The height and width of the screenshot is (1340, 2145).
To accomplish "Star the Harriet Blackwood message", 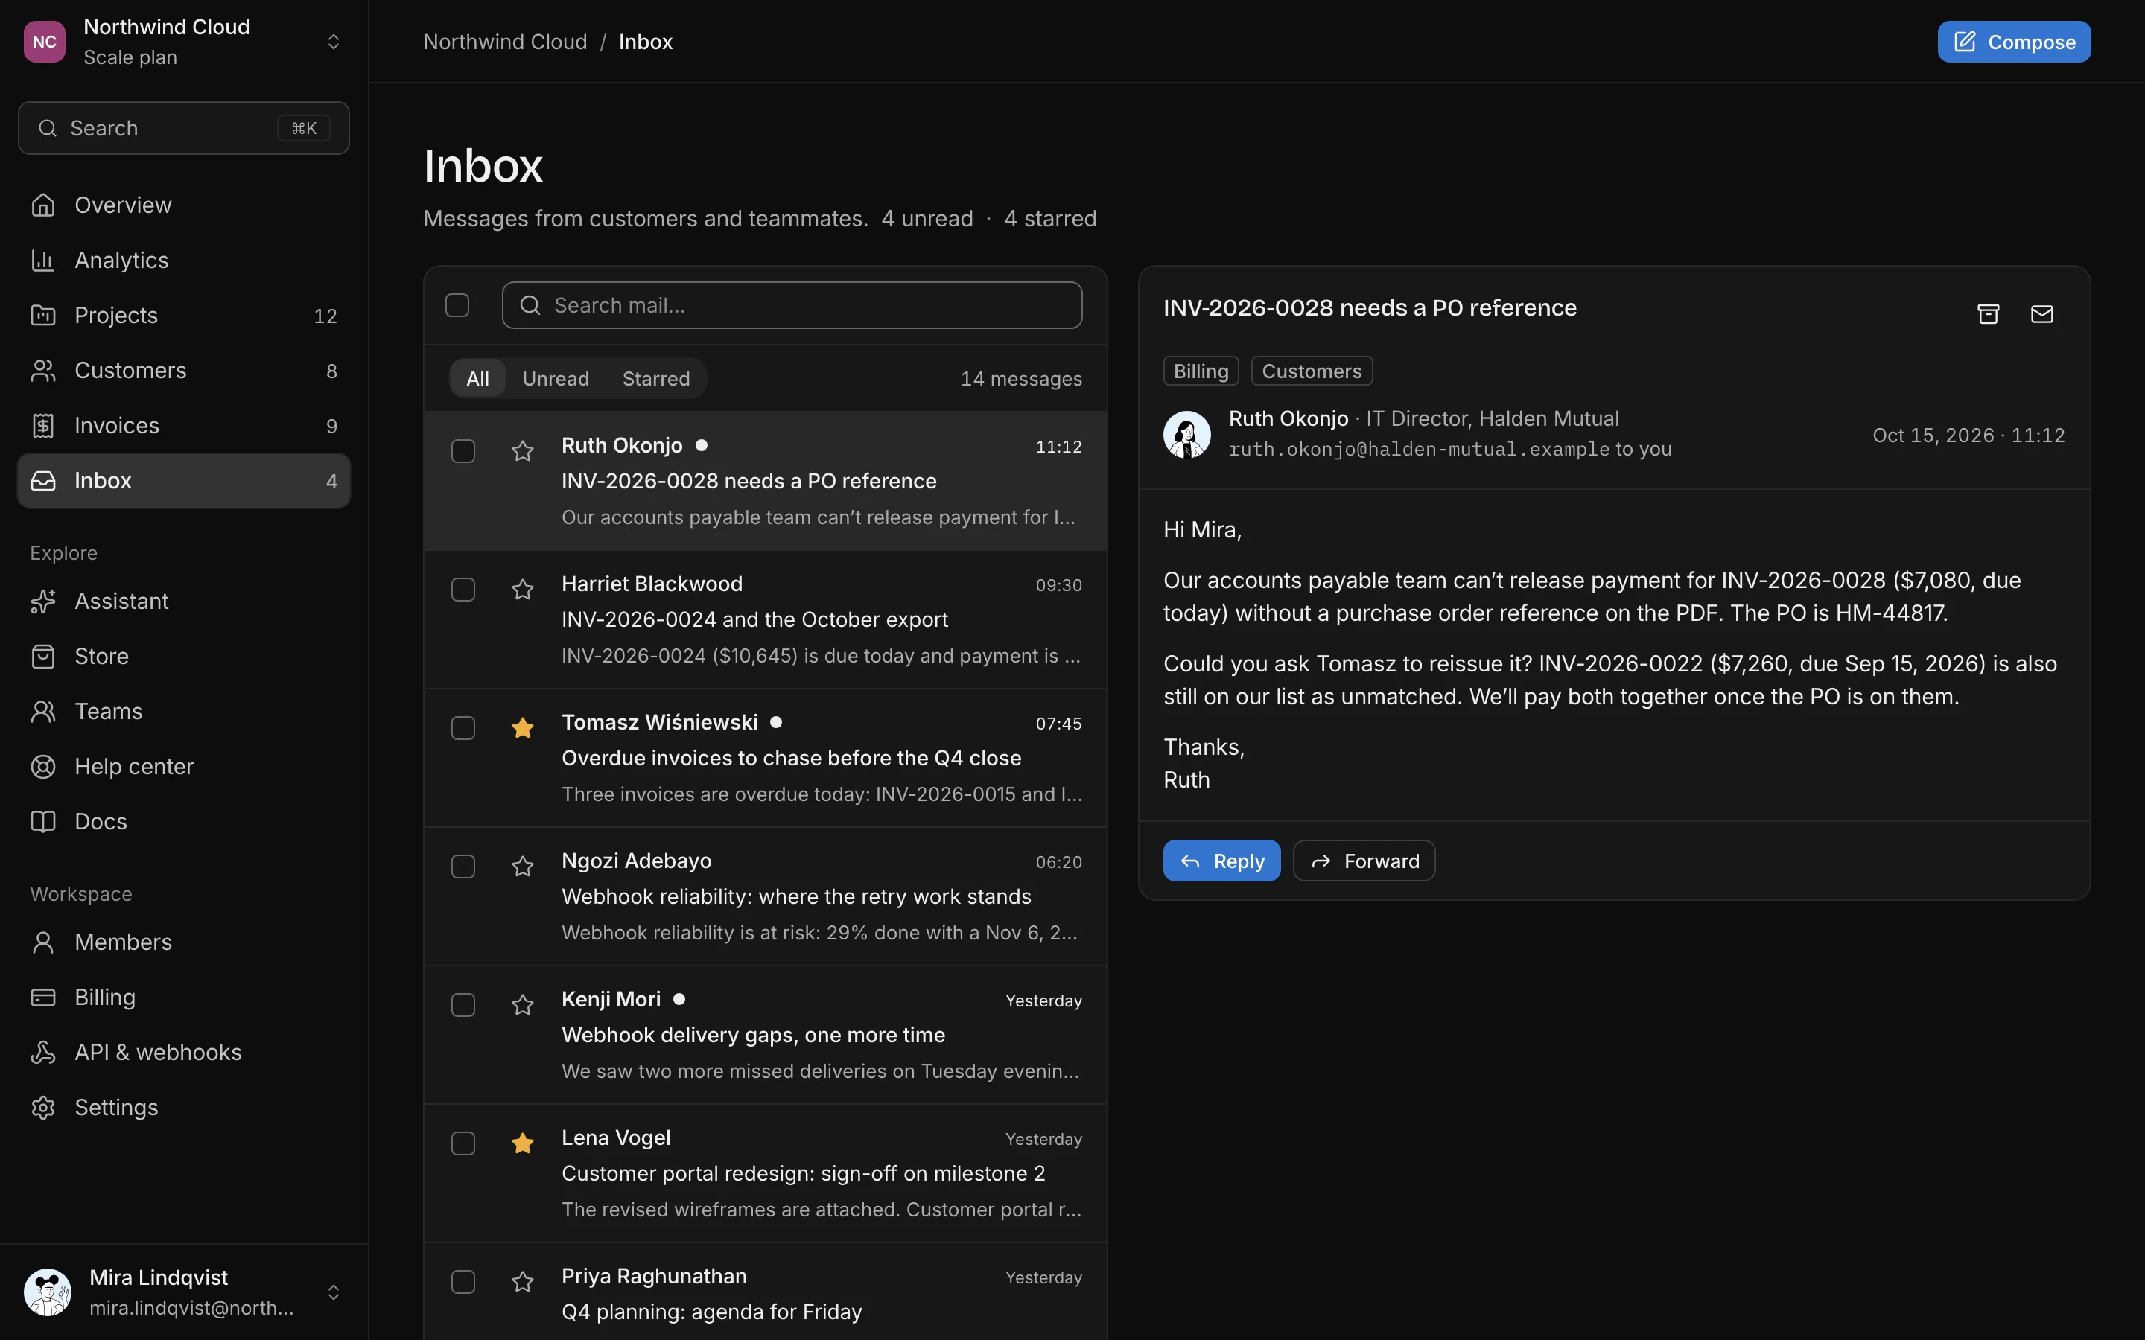I will 523,590.
